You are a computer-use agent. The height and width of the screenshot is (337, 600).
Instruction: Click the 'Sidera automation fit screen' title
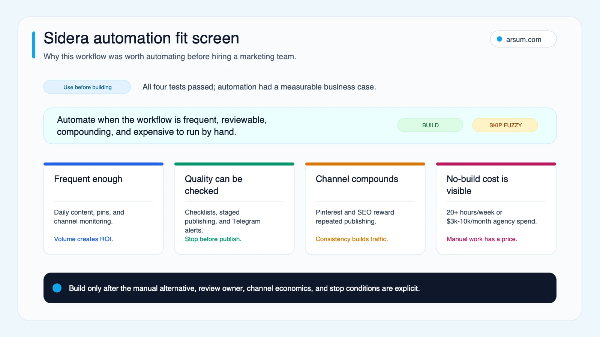pyautogui.click(x=141, y=38)
